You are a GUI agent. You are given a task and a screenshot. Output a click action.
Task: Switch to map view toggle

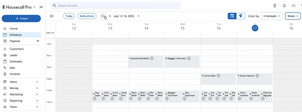coord(241,16)
